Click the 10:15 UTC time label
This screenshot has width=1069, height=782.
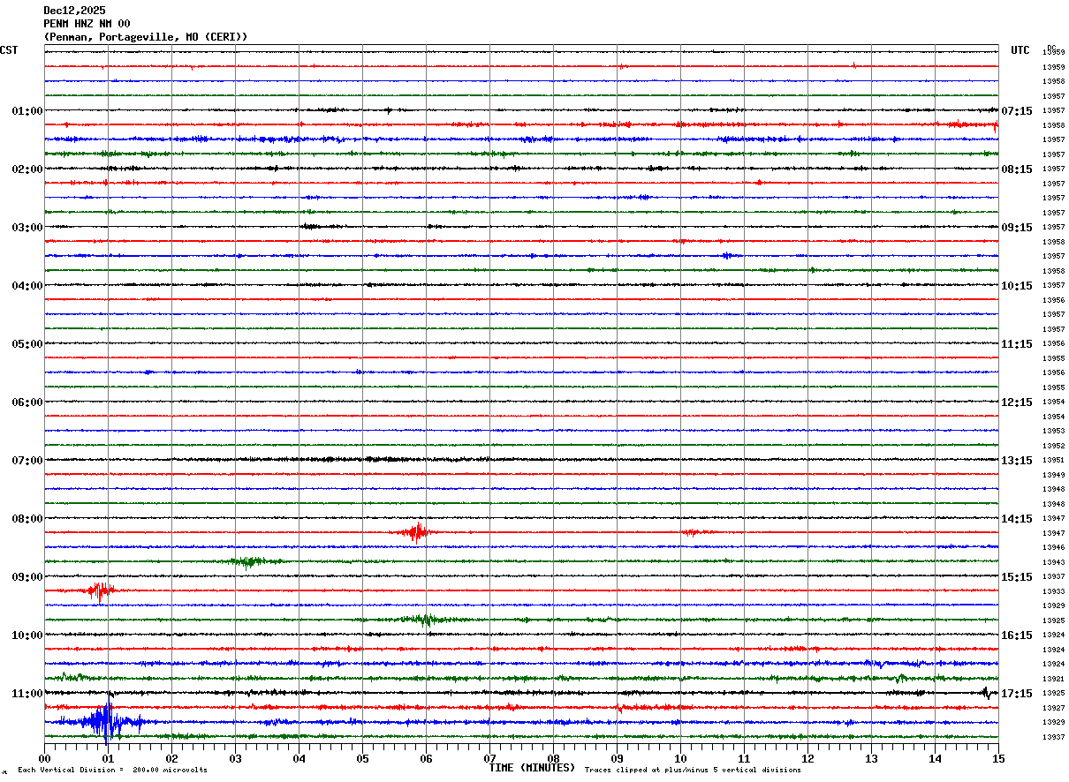tap(1017, 286)
